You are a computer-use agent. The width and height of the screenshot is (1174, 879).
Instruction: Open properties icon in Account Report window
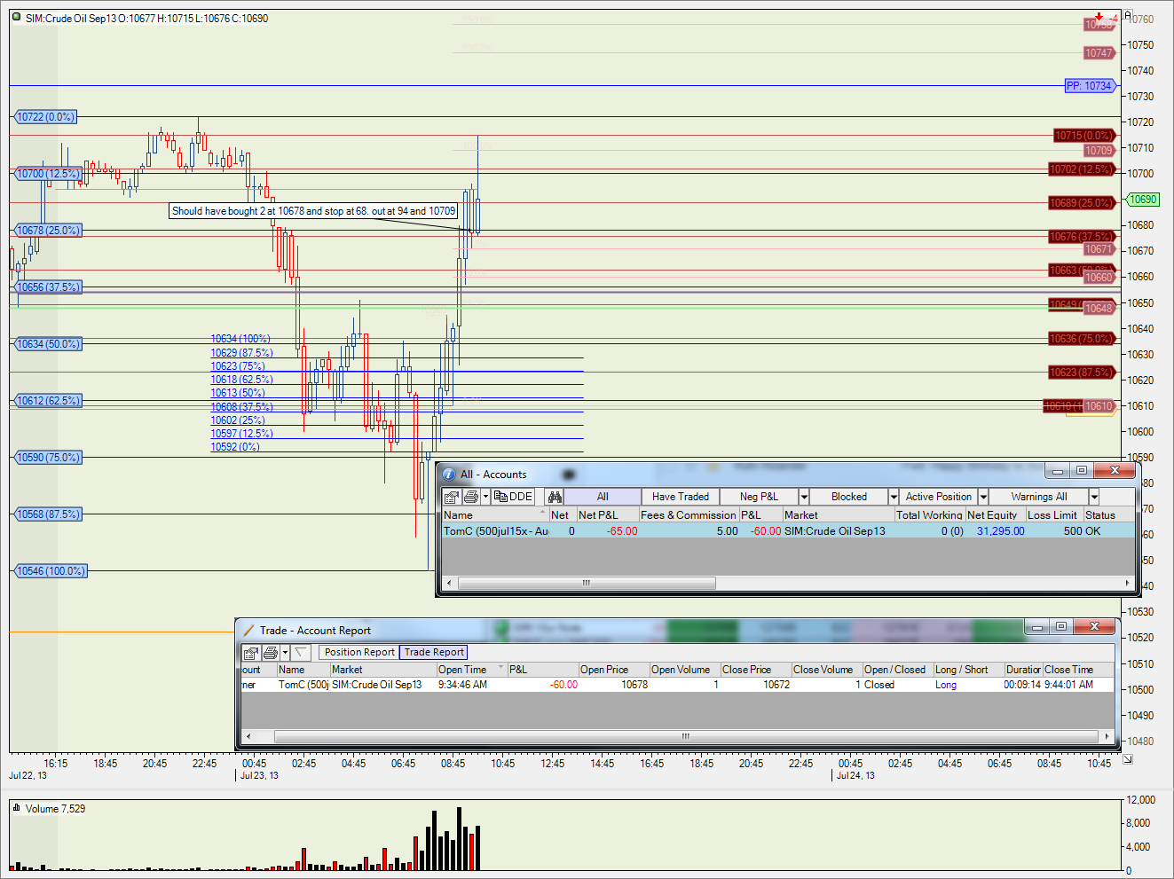[251, 653]
